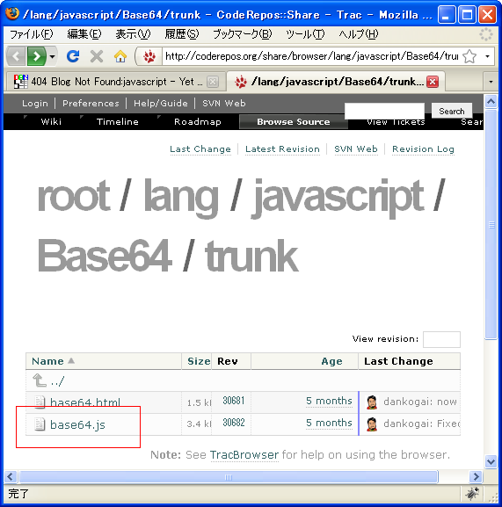502x507 pixels.
Task: Sort by the Age column header
Action: 331,361
